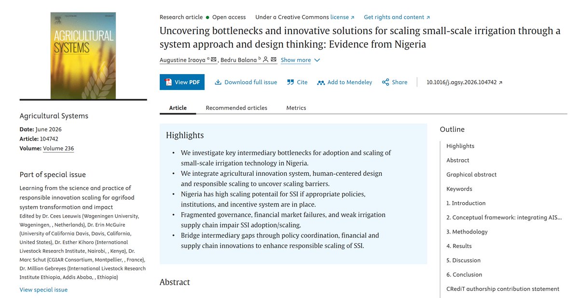
Task: Click the PDF icon in View PDF button
Action: click(168, 82)
